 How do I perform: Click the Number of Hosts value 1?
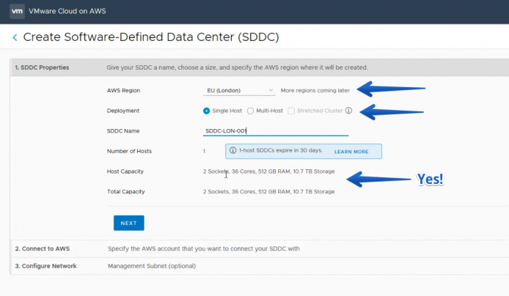coord(204,151)
